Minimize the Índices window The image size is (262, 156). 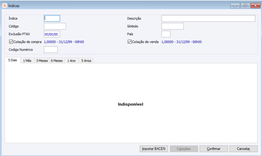pos(235,6)
